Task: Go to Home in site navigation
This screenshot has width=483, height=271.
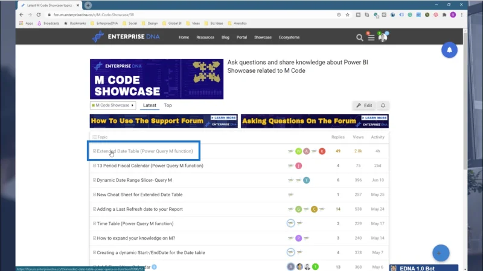Action: pos(184,37)
